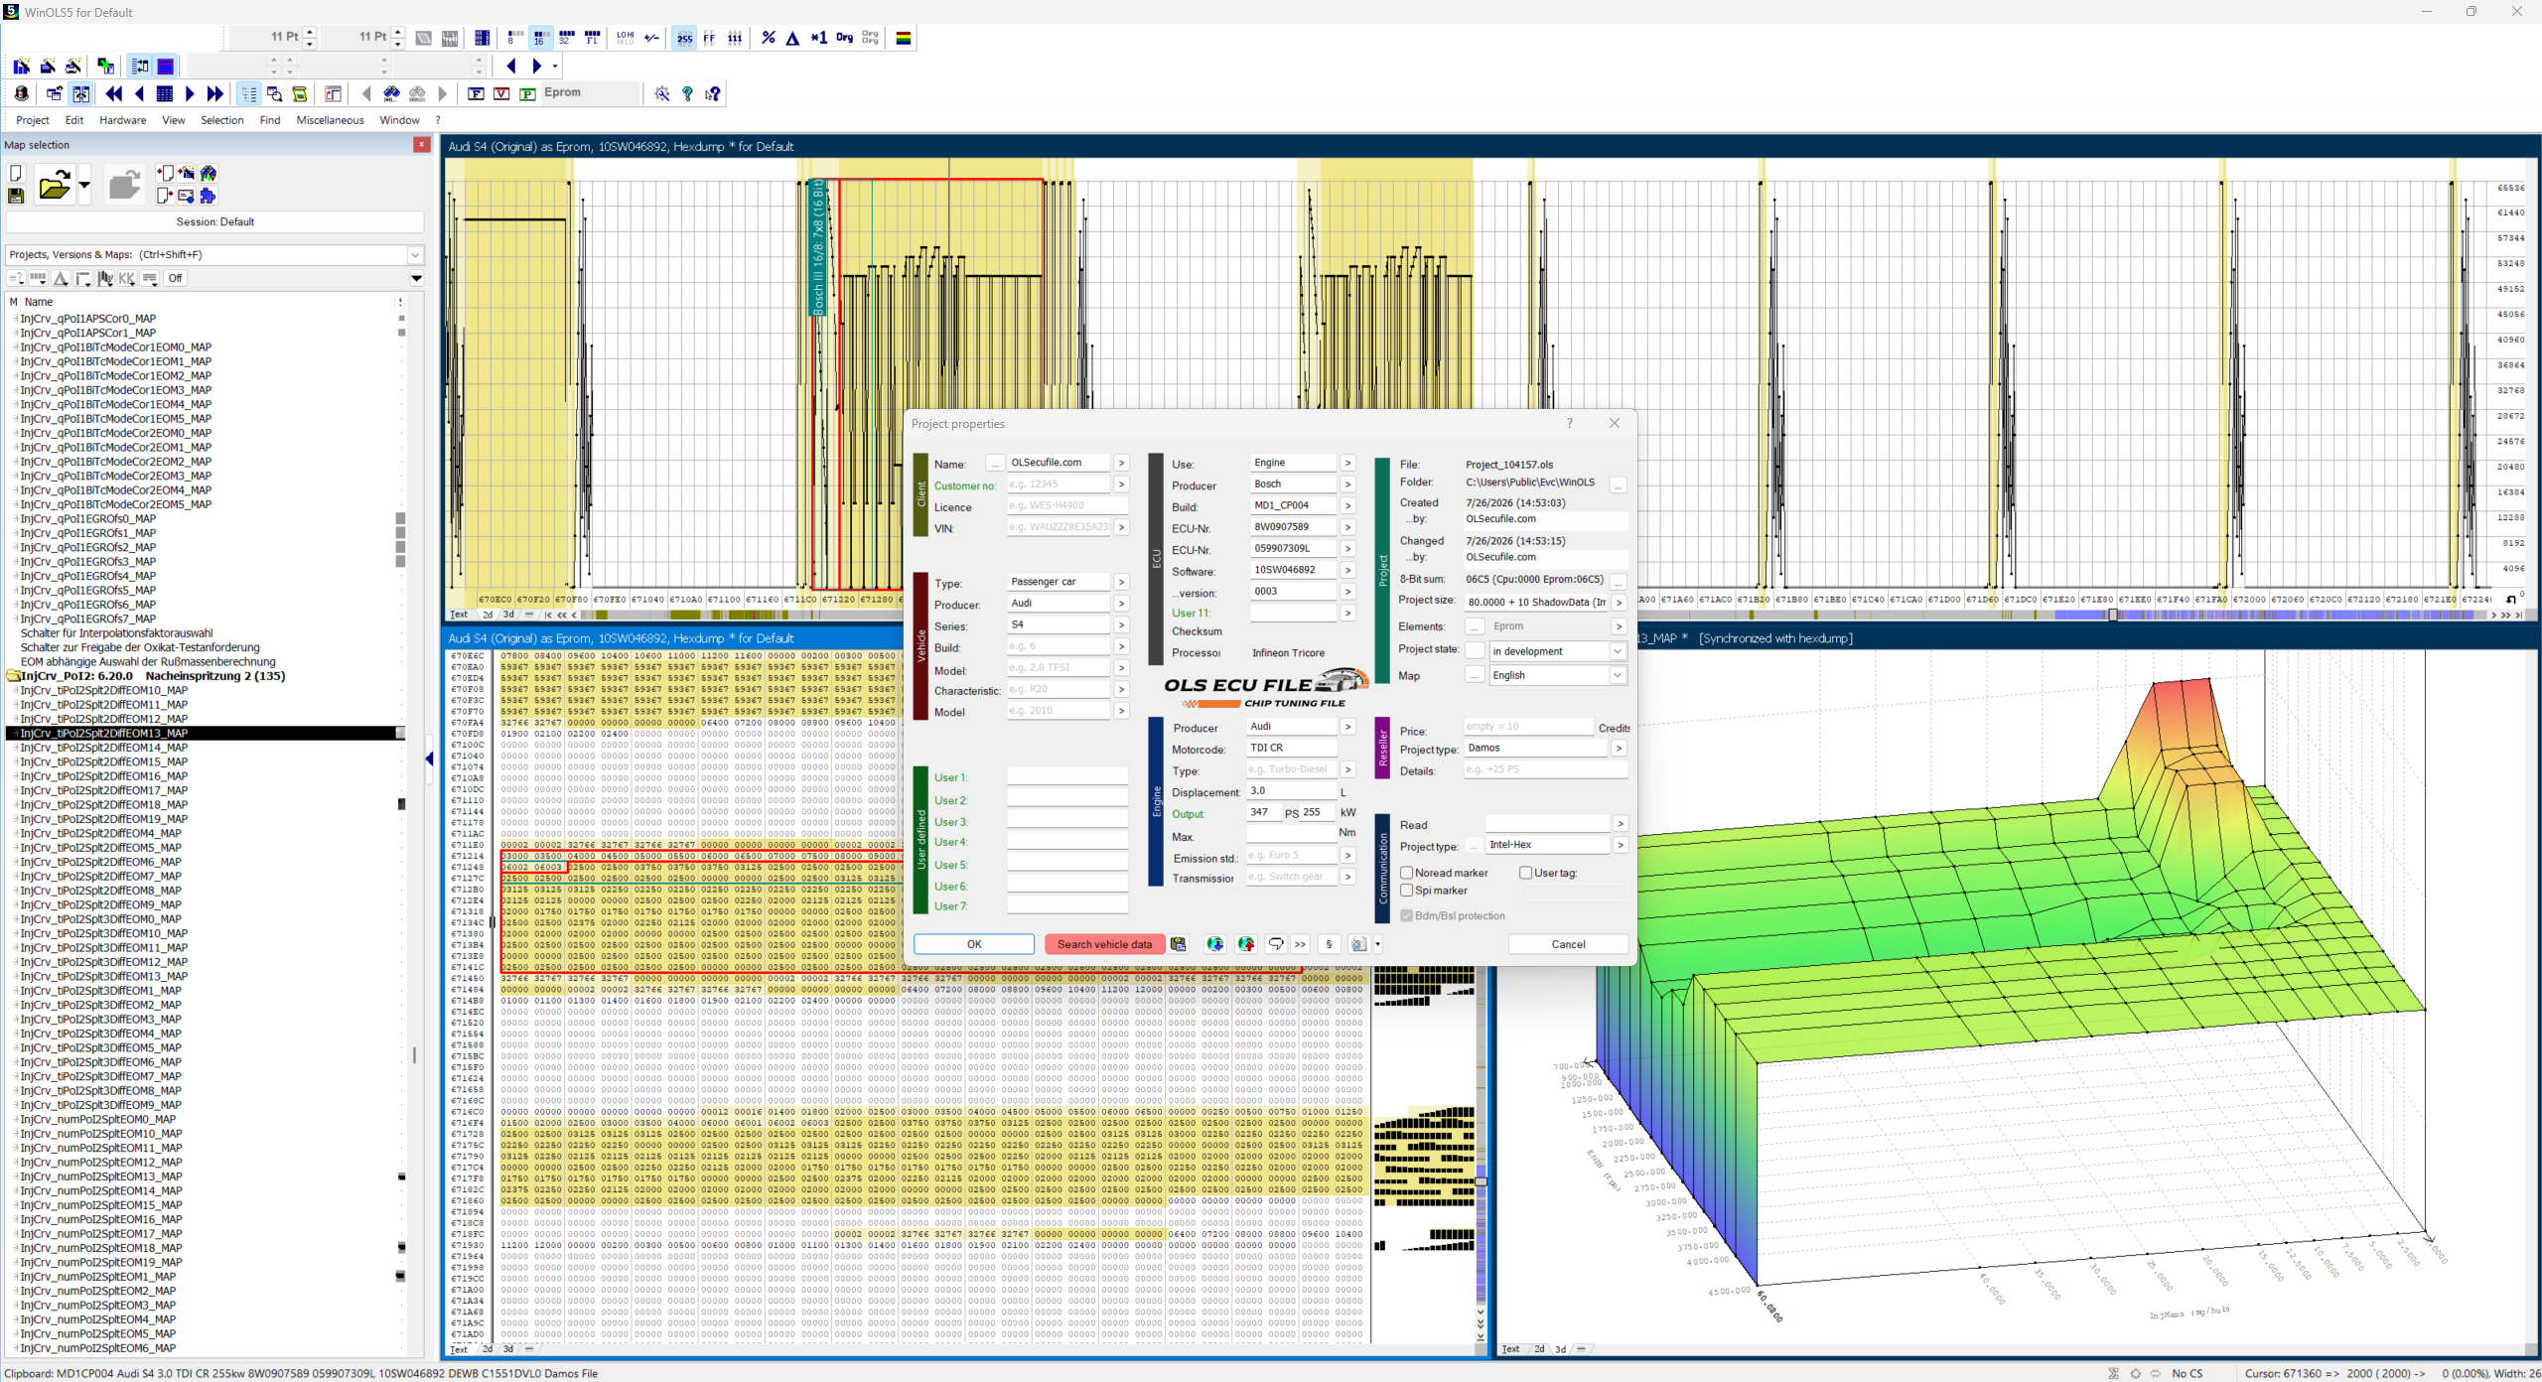Click the 8-bit display mode icon
The image size is (2542, 1382).
[513, 38]
